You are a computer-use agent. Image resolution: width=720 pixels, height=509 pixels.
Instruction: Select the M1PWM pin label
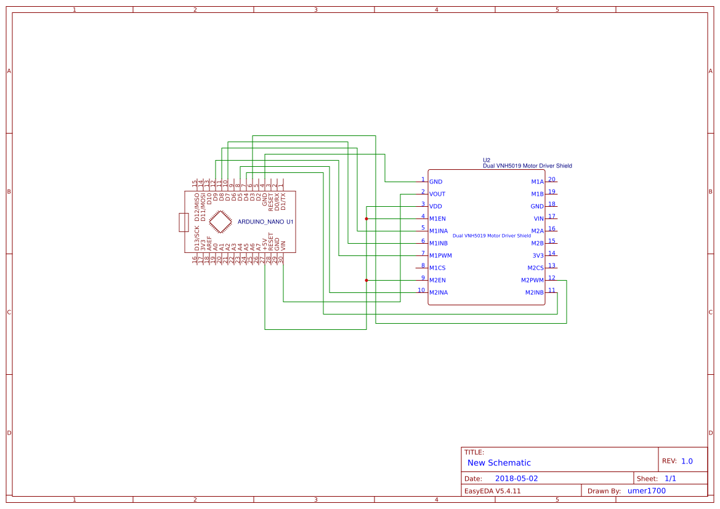point(441,255)
